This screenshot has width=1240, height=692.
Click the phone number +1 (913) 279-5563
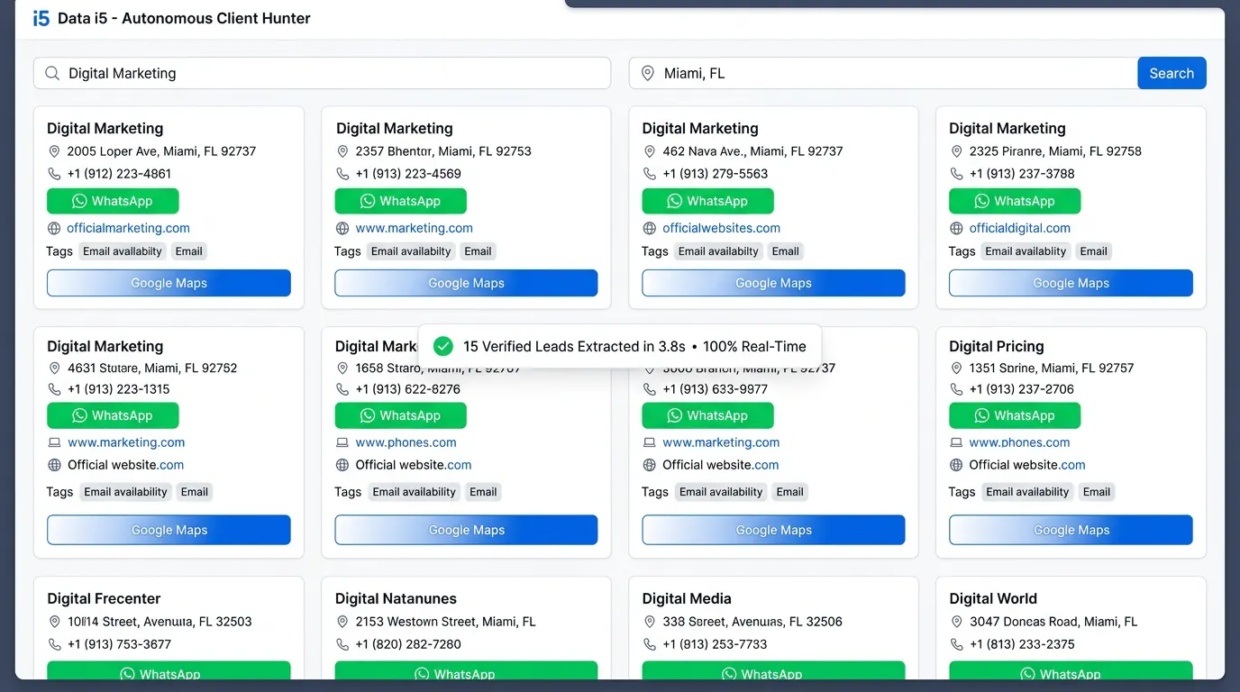click(716, 174)
